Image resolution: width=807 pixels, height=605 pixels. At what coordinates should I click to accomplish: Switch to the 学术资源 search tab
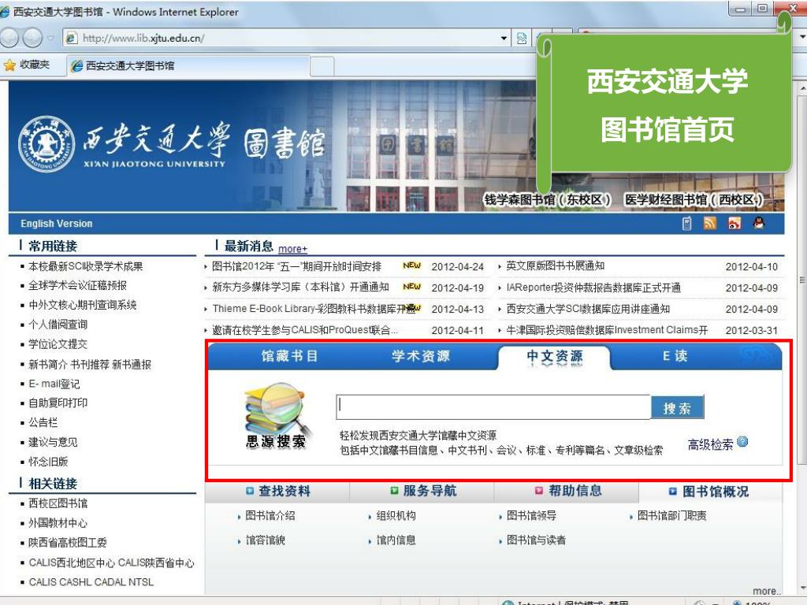click(421, 356)
